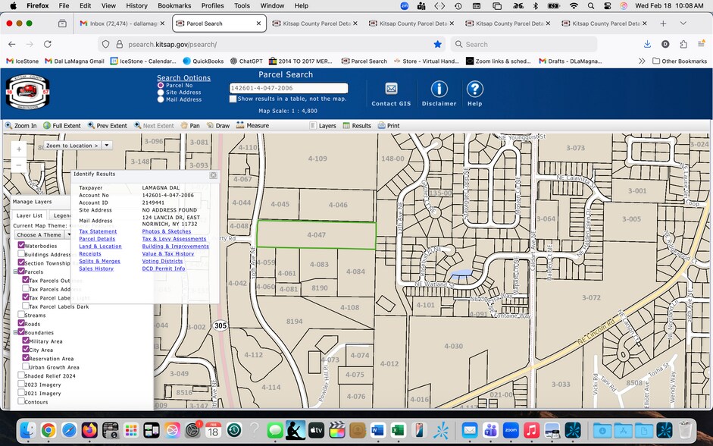
Task: Open the Bookmarks menu in menu bar
Action: [174, 5]
